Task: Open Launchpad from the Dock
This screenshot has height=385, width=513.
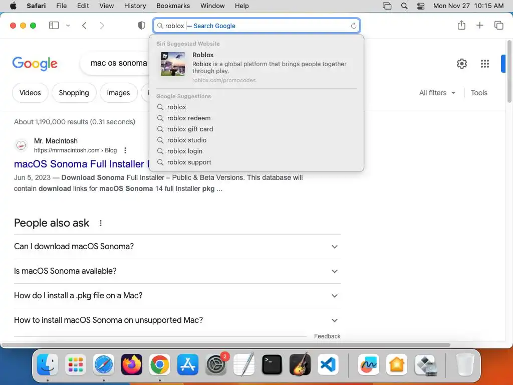Action: click(x=76, y=364)
